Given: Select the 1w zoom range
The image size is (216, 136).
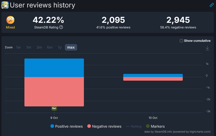Looking at the screenshot, I should click(18, 47).
